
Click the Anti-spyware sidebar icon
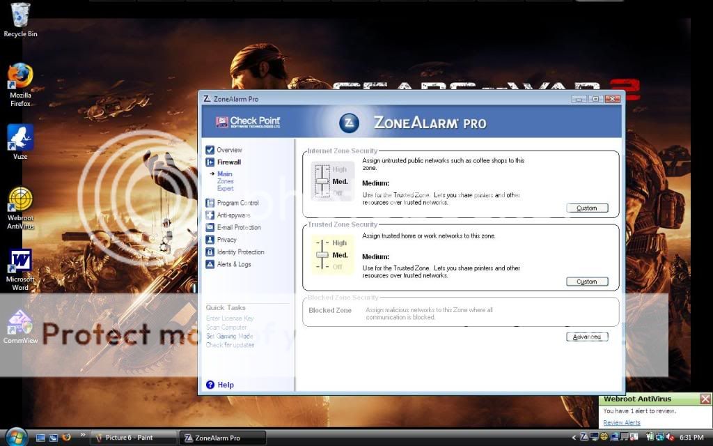point(210,215)
